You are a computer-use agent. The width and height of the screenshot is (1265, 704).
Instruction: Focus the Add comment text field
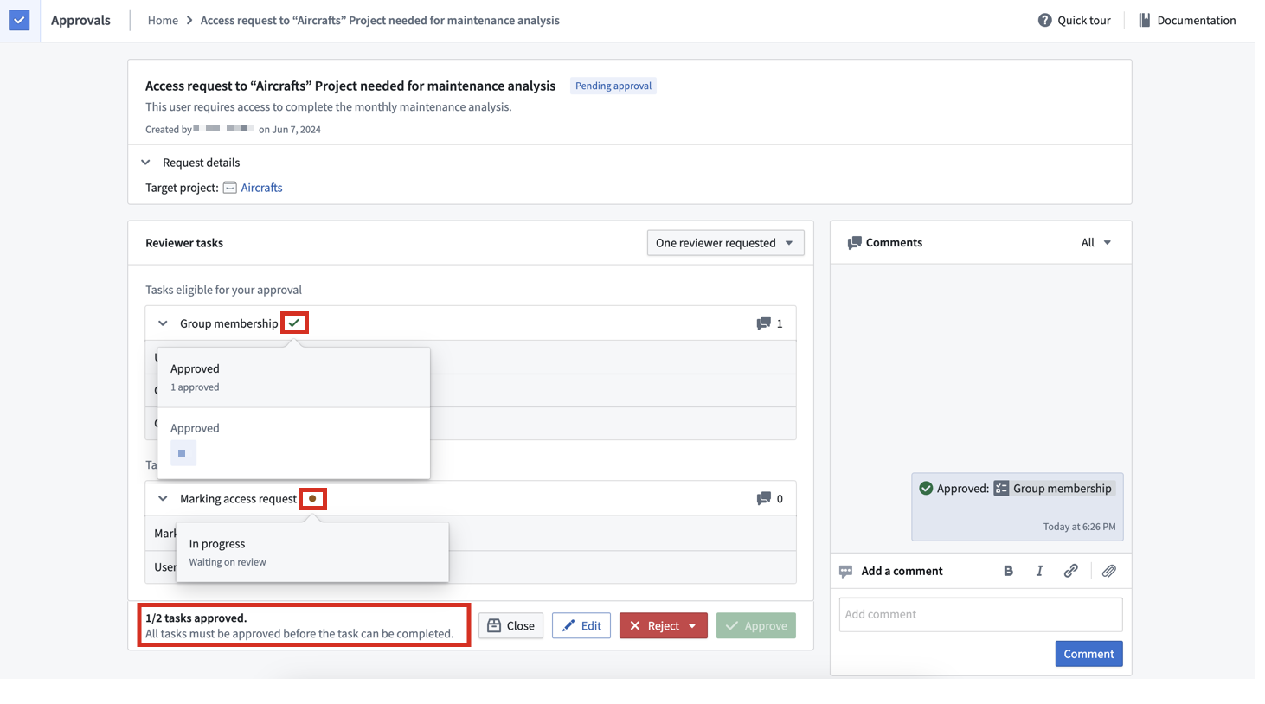980,615
